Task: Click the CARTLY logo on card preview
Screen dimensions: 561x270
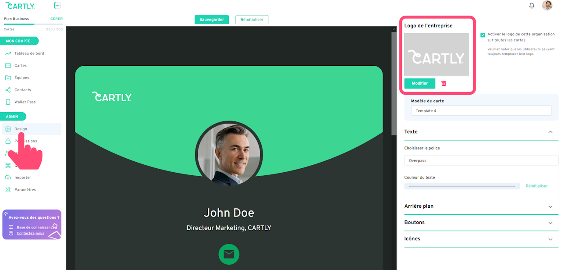Action: (x=112, y=96)
